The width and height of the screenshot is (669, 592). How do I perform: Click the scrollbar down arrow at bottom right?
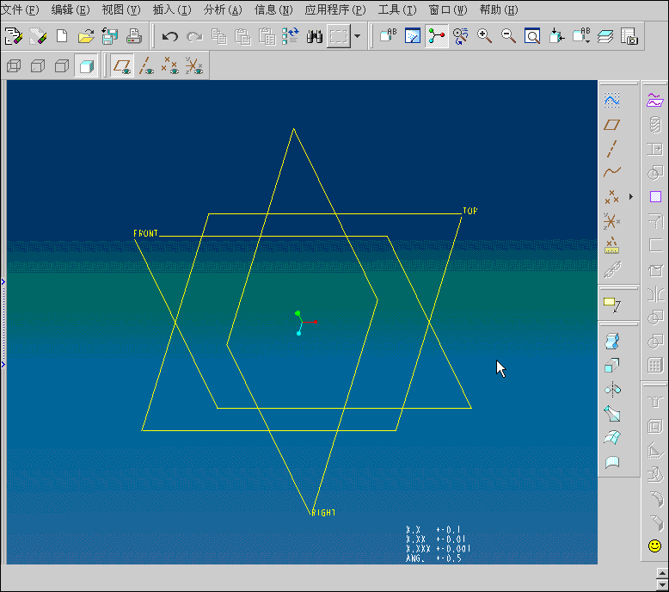(x=662, y=585)
